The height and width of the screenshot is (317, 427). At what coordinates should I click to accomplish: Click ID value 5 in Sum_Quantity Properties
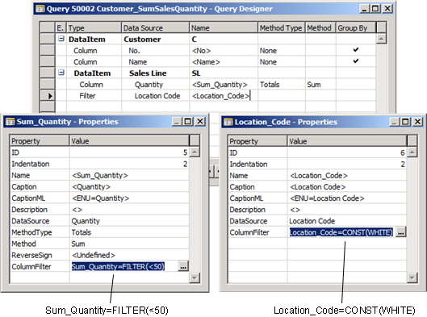click(x=129, y=152)
